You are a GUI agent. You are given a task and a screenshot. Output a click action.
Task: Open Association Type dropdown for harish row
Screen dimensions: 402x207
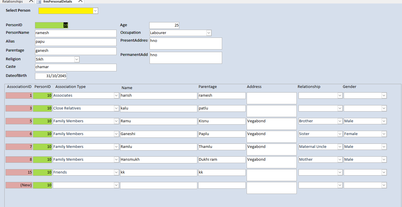pyautogui.click(x=116, y=95)
